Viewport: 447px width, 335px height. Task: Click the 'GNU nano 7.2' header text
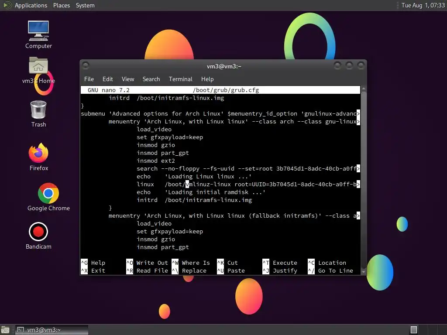pos(108,90)
